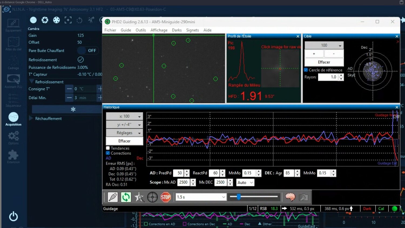Enable the Tendances checkbox
Screen dimensions: 405x228
pos(108,148)
